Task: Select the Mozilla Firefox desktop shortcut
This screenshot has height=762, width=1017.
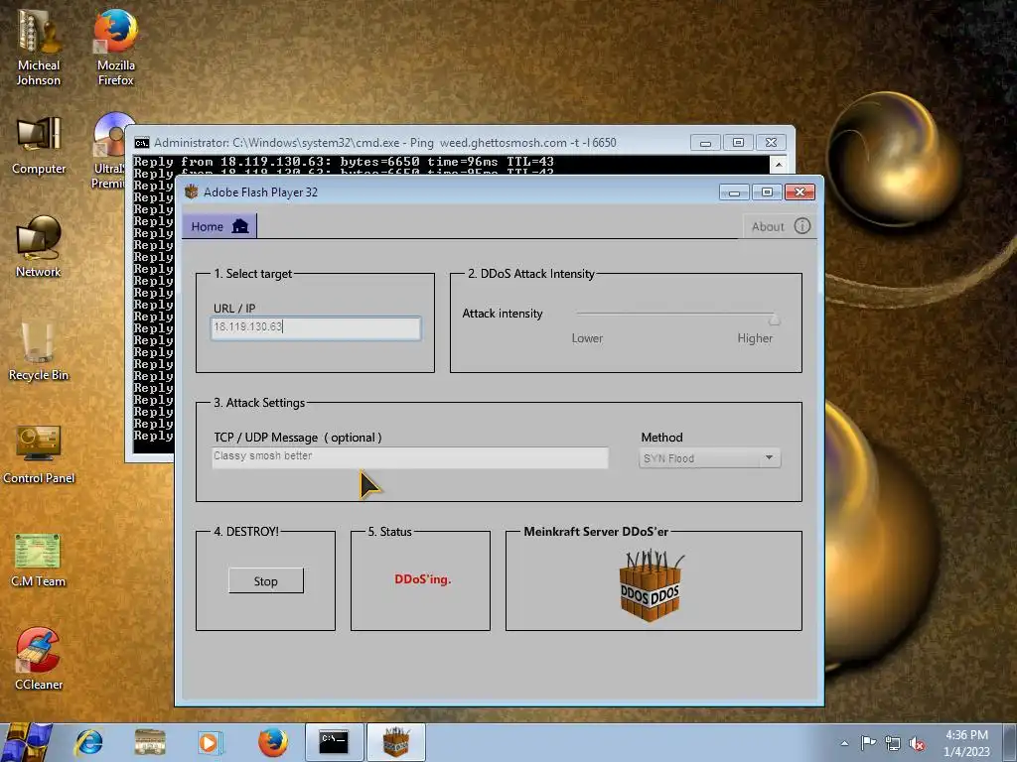Action: click(x=115, y=48)
